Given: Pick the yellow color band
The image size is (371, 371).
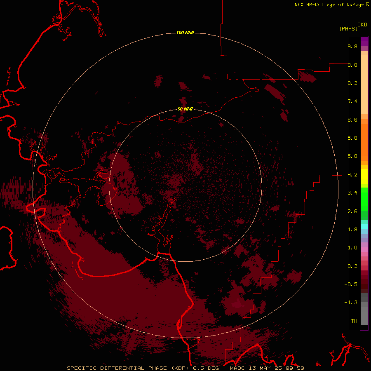Looking at the screenshot, I should pyautogui.click(x=364, y=176).
